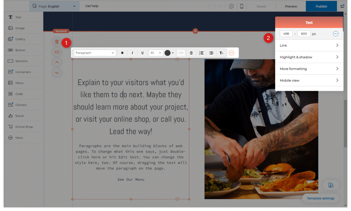Viewport: 351px width, 211px height.
Task: Open the font size 35 dropdown
Action: (x=156, y=53)
